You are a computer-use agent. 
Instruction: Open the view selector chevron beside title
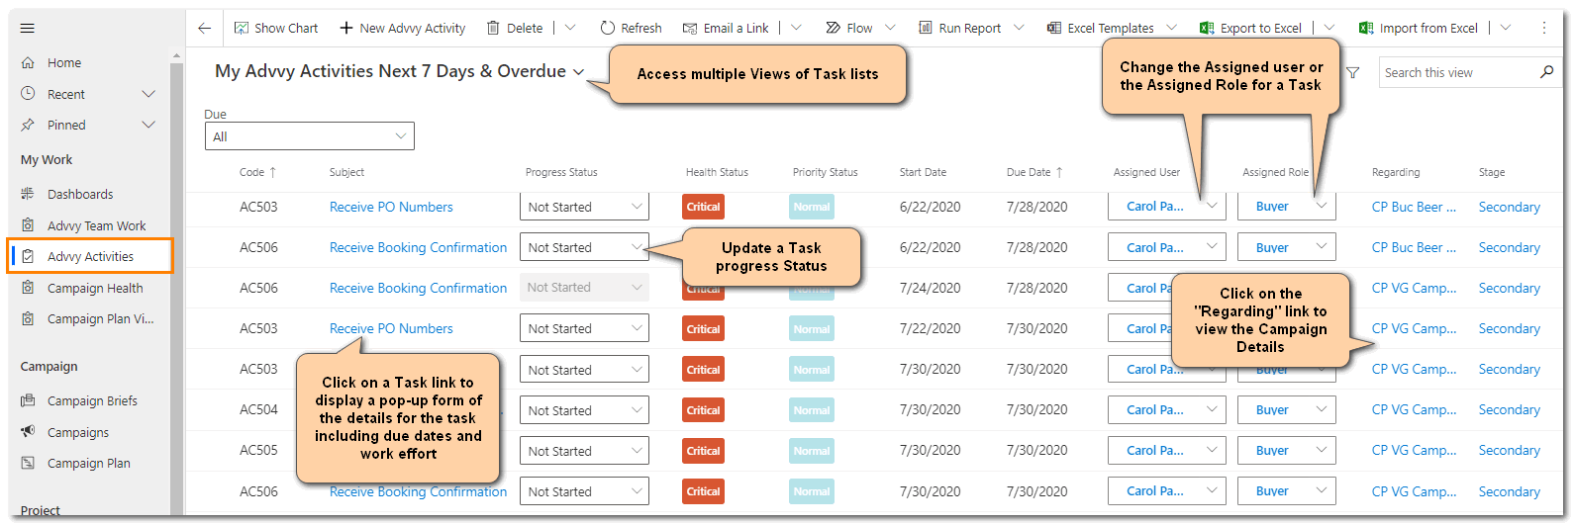578,72
